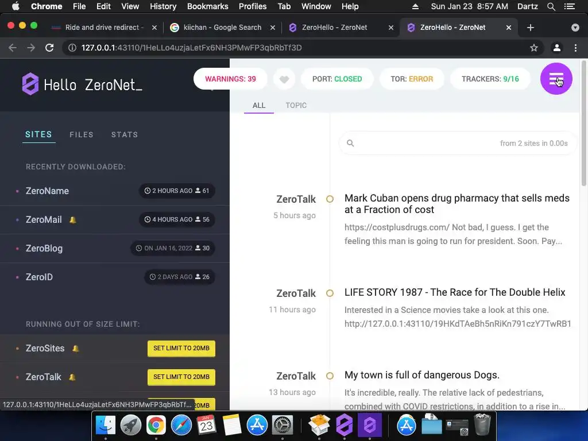Open the Control Center list icon in the menu bar
Image resolution: width=588 pixels, height=441 pixels.
[x=570, y=6]
